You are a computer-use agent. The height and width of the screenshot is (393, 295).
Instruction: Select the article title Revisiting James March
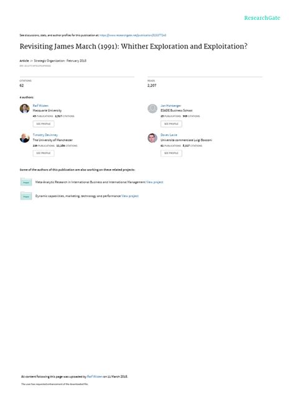tap(133, 47)
